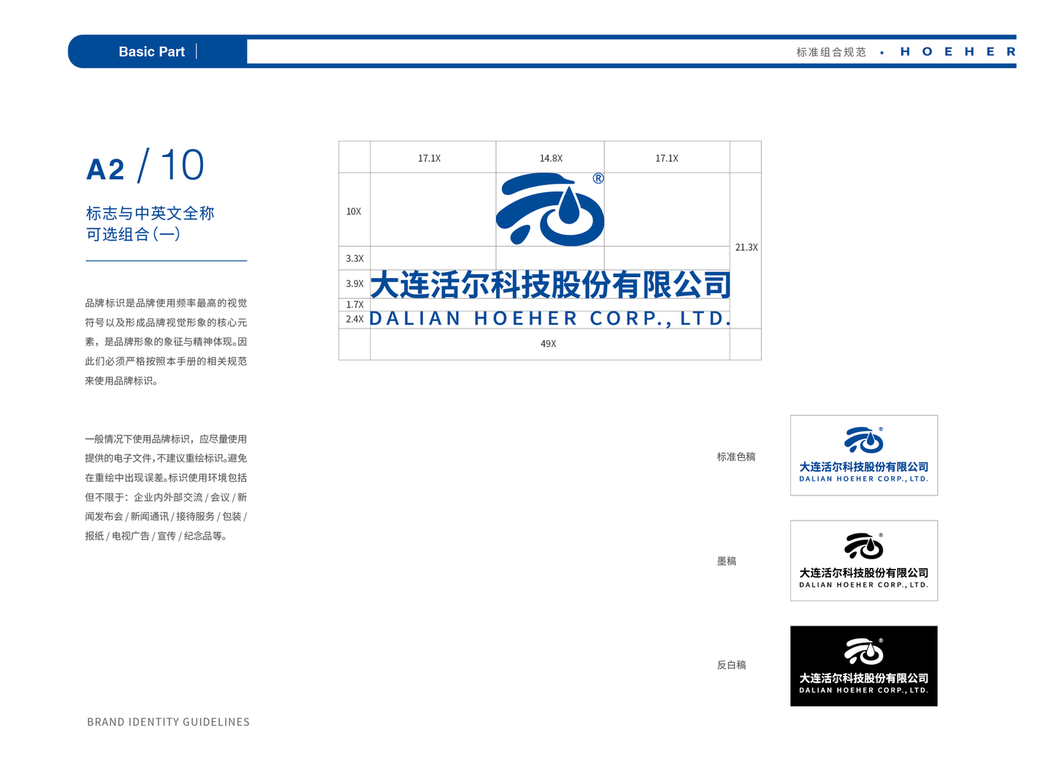Click the 标准色稿 label
This screenshot has width=1047, height=771.
(x=737, y=457)
